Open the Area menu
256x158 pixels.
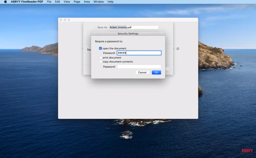(87, 2)
